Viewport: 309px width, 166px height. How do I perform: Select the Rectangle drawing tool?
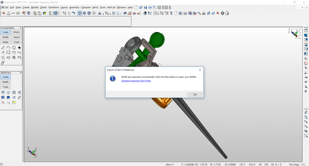(8, 53)
